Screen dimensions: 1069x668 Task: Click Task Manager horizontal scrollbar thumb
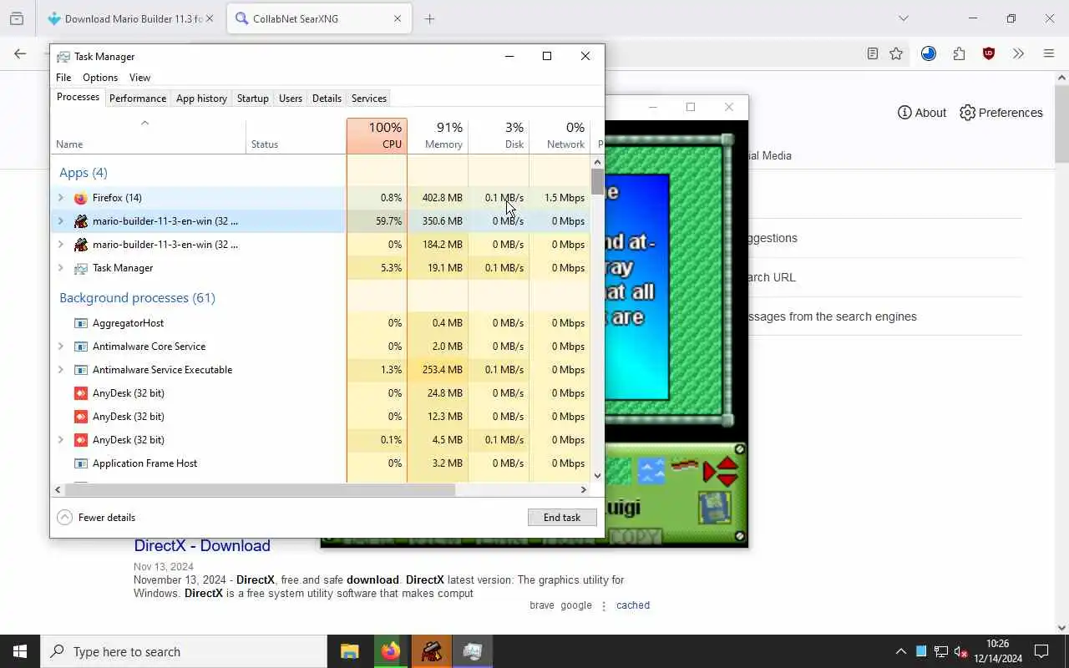click(261, 490)
